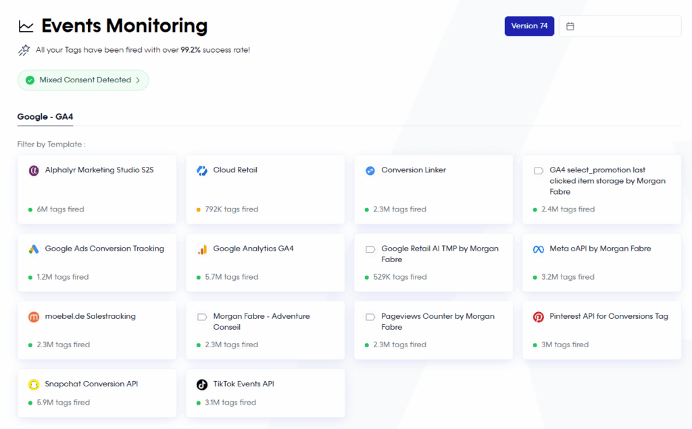Click the 3M tags fired count

(x=565, y=345)
